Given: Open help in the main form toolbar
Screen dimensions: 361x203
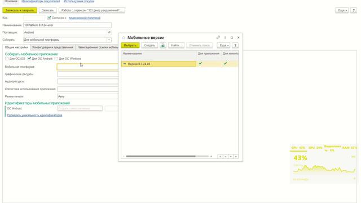Looking at the screenshot, I should (x=354, y=10).
